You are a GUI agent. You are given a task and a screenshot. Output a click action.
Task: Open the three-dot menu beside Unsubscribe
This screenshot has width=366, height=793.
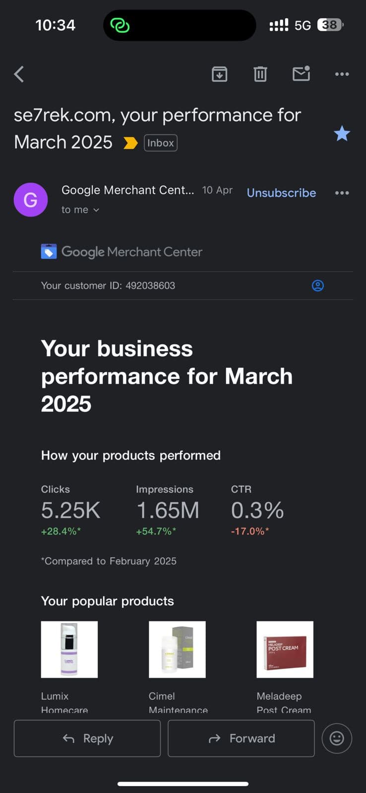pyautogui.click(x=342, y=193)
